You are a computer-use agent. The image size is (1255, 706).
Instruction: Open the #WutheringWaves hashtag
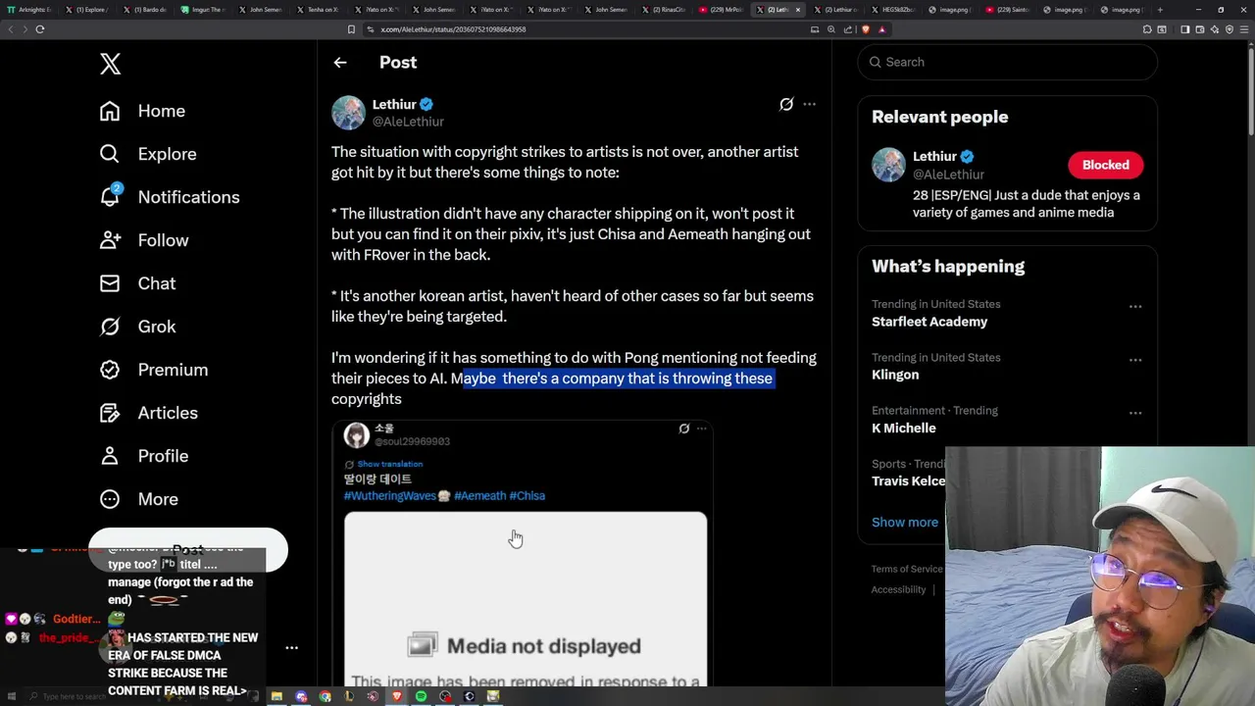coord(389,495)
